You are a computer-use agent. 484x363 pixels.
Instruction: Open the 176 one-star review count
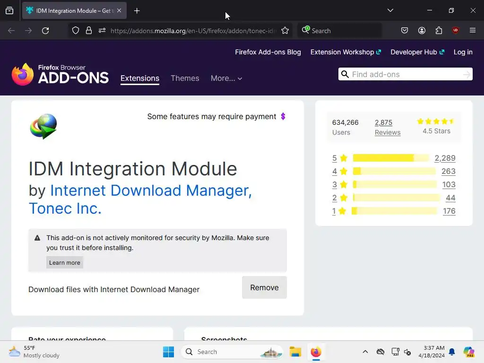(449, 211)
